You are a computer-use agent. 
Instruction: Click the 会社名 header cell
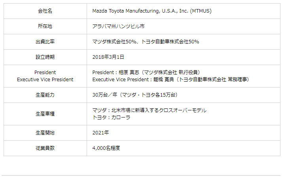45,11
